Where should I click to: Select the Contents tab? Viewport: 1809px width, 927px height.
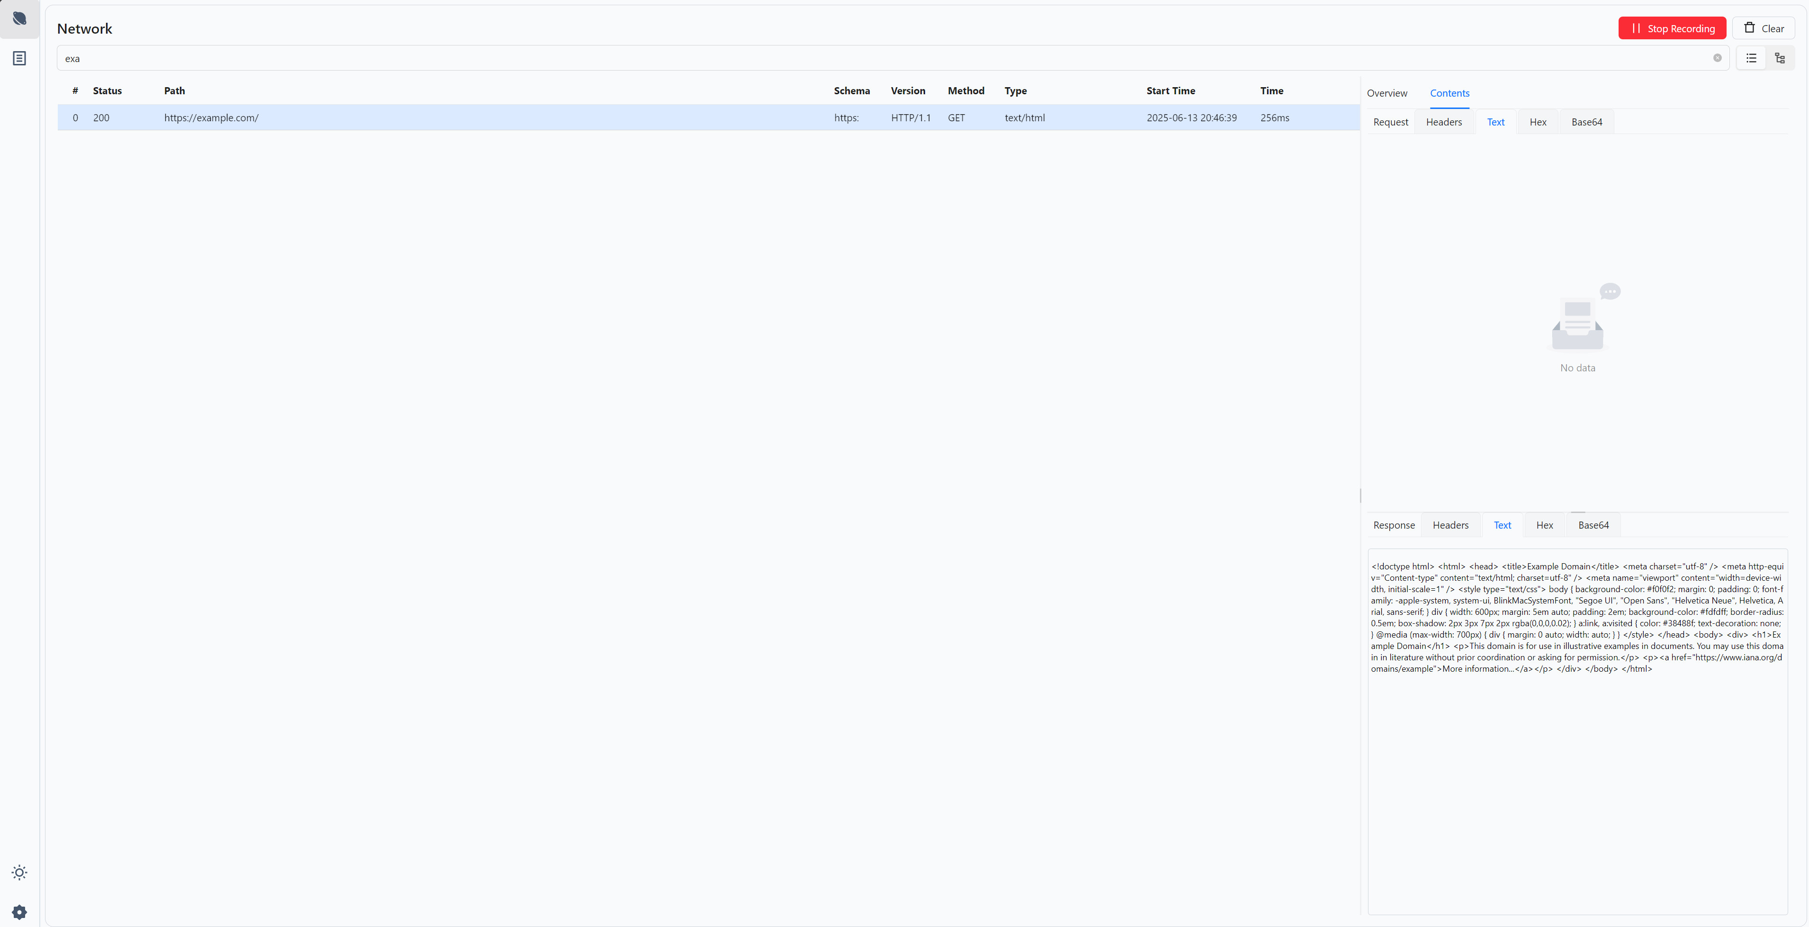click(x=1449, y=93)
